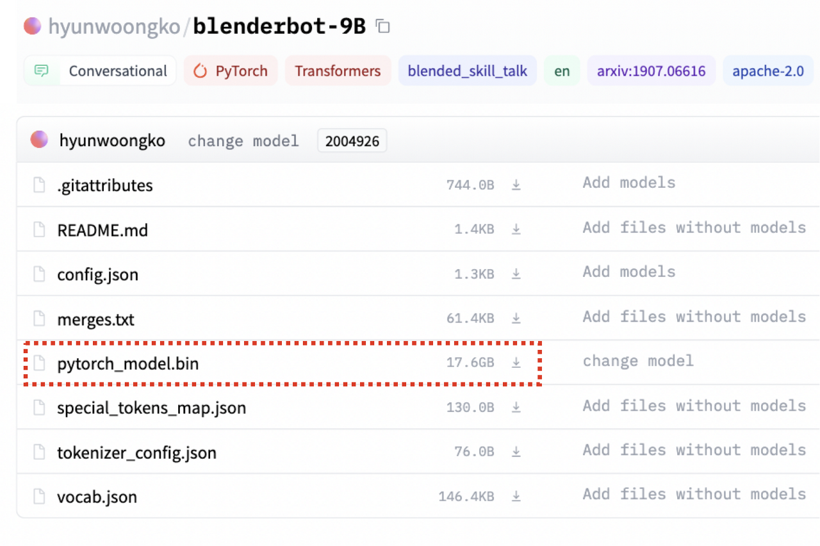Filter by the Conversational task tag
Image resolution: width=820 pixels, height=546 pixels.
[x=100, y=70]
